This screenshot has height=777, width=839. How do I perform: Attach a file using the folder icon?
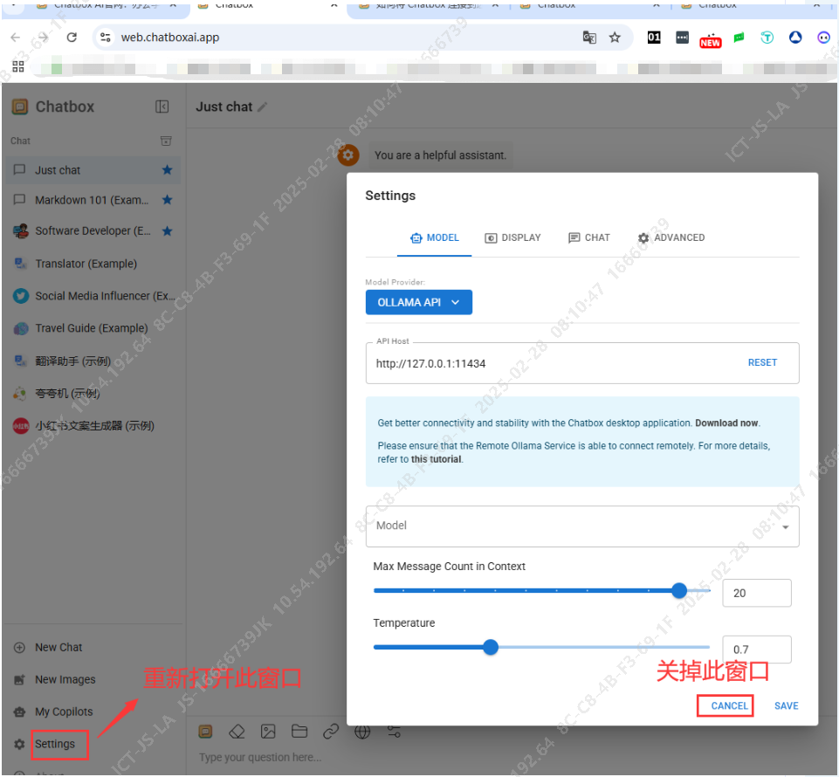(299, 732)
